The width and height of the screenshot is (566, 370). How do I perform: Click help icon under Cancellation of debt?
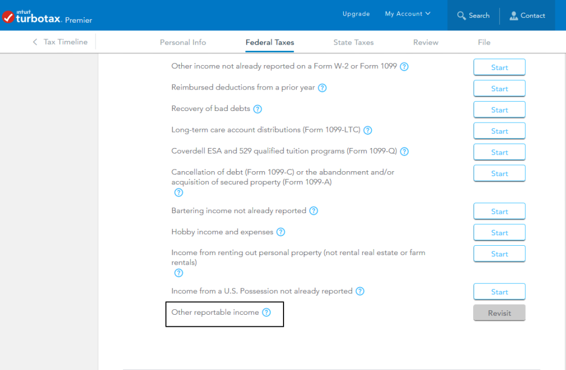tap(179, 193)
